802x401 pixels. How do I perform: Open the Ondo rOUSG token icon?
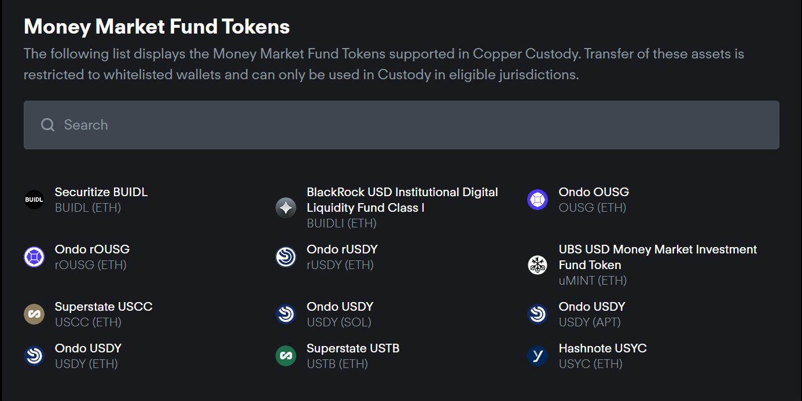click(x=34, y=257)
